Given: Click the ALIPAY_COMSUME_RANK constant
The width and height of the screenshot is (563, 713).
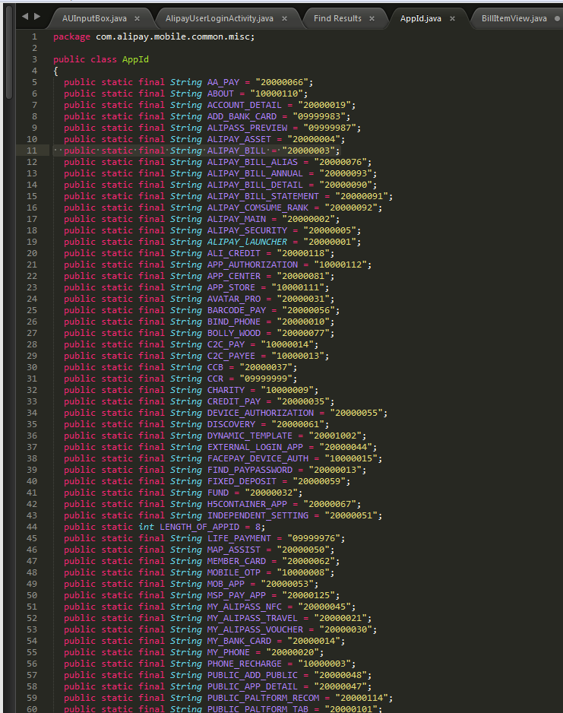Looking at the screenshot, I should (x=258, y=208).
